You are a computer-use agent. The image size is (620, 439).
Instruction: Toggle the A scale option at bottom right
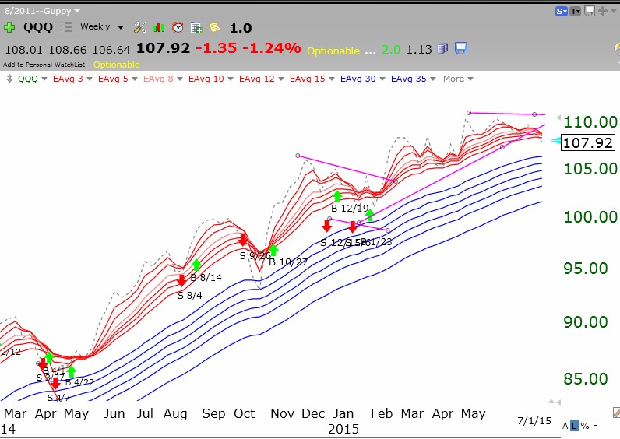[x=565, y=426]
